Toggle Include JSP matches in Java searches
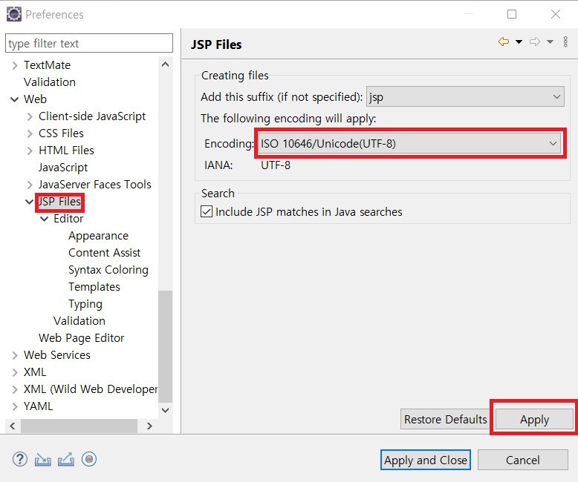The image size is (578, 482). point(207,211)
